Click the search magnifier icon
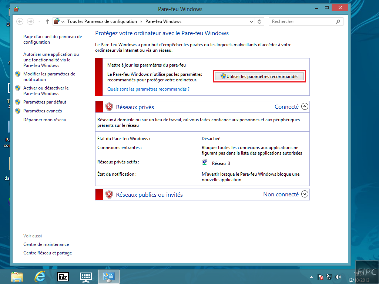 [x=338, y=21]
